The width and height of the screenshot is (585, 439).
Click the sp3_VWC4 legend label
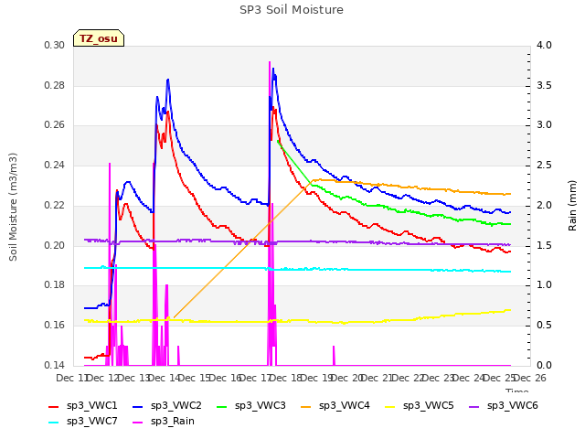344,406
